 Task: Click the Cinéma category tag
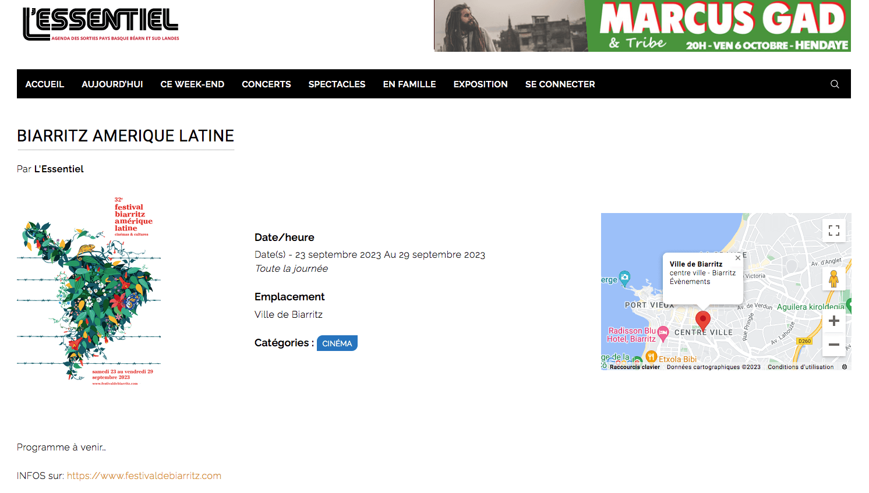[x=337, y=343]
